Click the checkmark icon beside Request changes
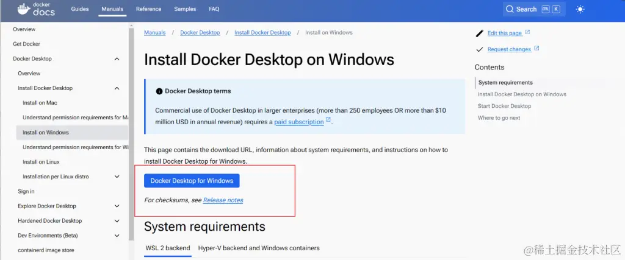This screenshot has width=625, height=260. pyautogui.click(x=480, y=49)
